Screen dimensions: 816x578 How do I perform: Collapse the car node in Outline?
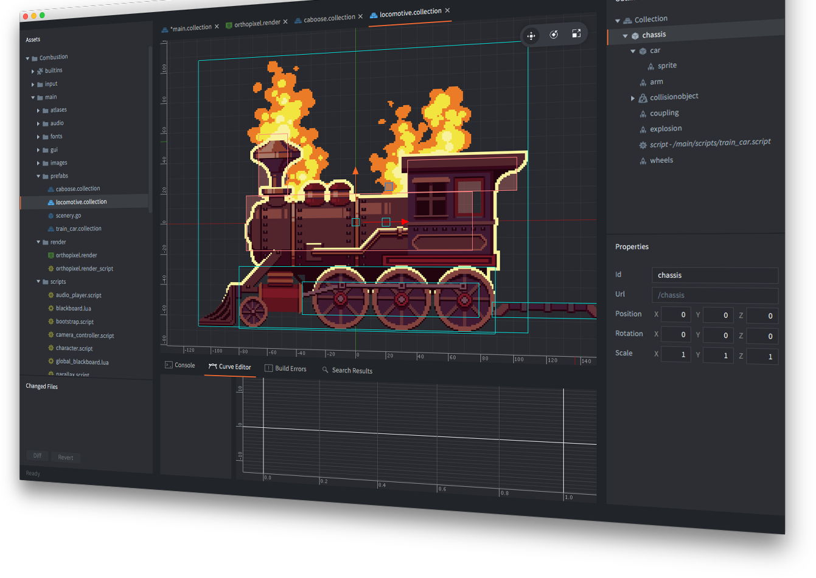click(x=633, y=51)
